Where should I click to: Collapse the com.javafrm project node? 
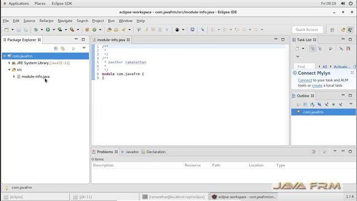click(x=4, y=56)
